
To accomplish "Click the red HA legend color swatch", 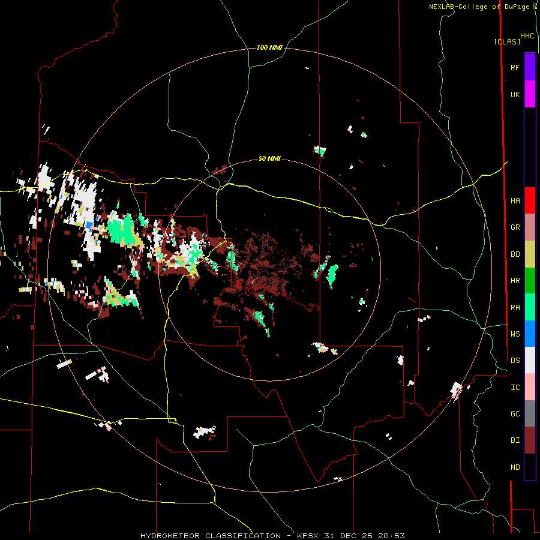I will tap(530, 200).
